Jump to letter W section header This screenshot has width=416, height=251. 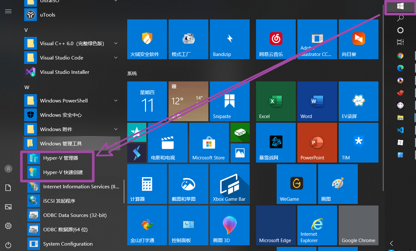coord(27,87)
